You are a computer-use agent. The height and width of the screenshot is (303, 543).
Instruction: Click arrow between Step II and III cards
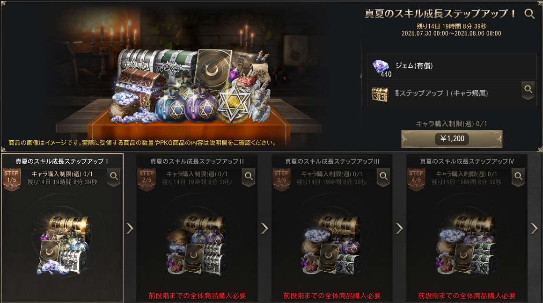(264, 228)
